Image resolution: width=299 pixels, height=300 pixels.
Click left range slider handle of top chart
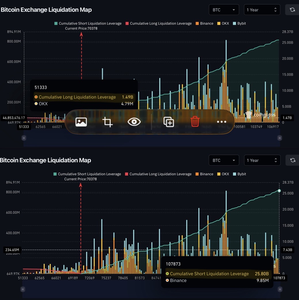tap(24, 138)
